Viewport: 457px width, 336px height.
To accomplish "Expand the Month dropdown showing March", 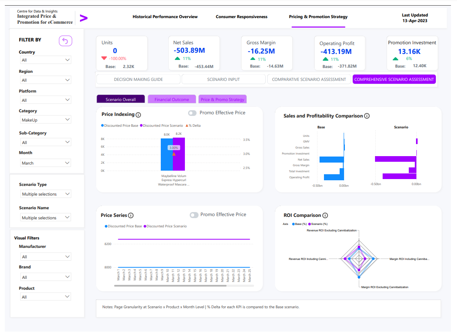I will pyautogui.click(x=45, y=163).
